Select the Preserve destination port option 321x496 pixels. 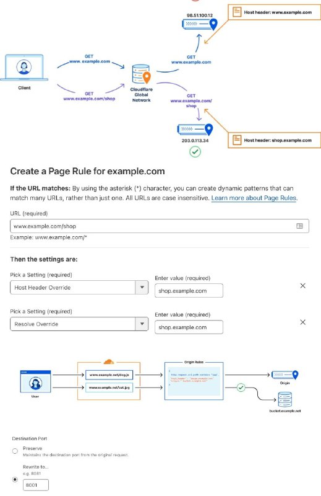tap(15, 451)
